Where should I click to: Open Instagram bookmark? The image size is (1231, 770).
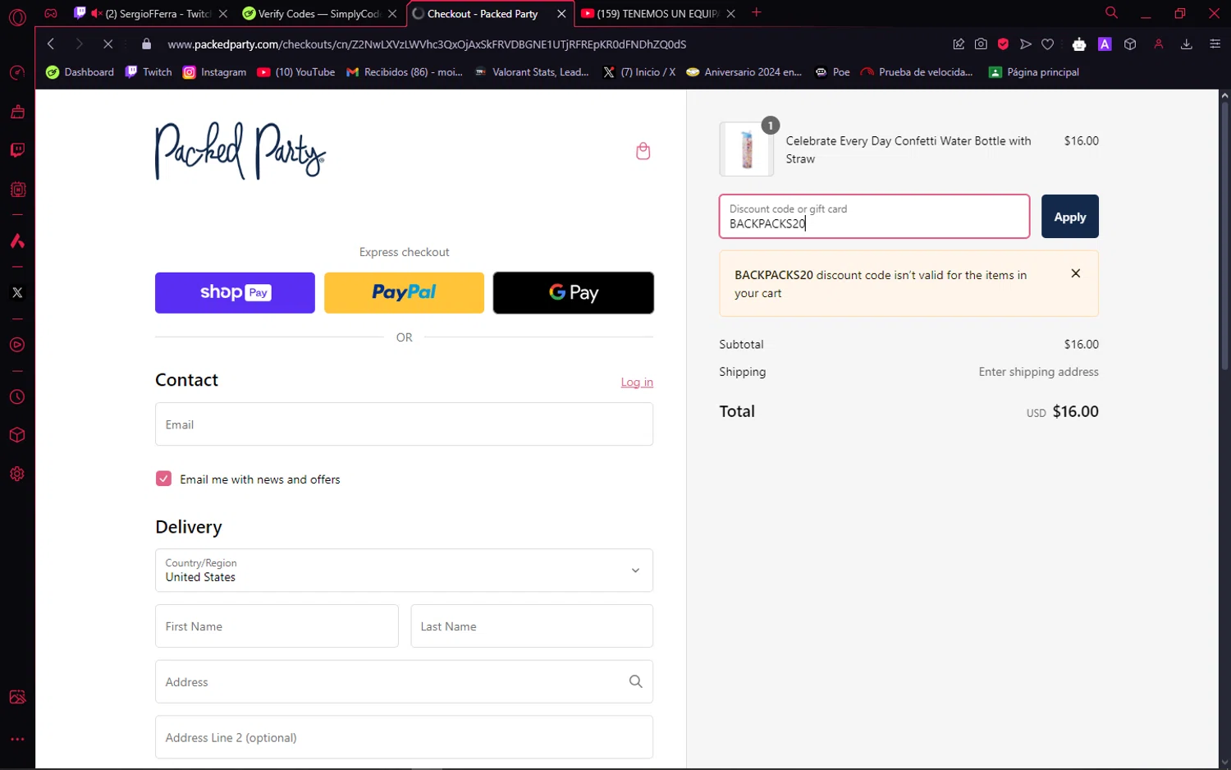(214, 72)
